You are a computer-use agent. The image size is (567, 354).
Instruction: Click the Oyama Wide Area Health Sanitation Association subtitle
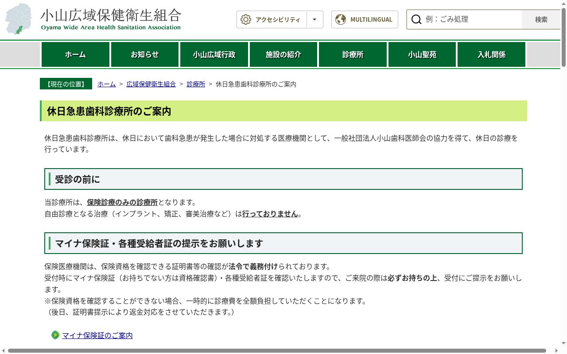tap(111, 27)
